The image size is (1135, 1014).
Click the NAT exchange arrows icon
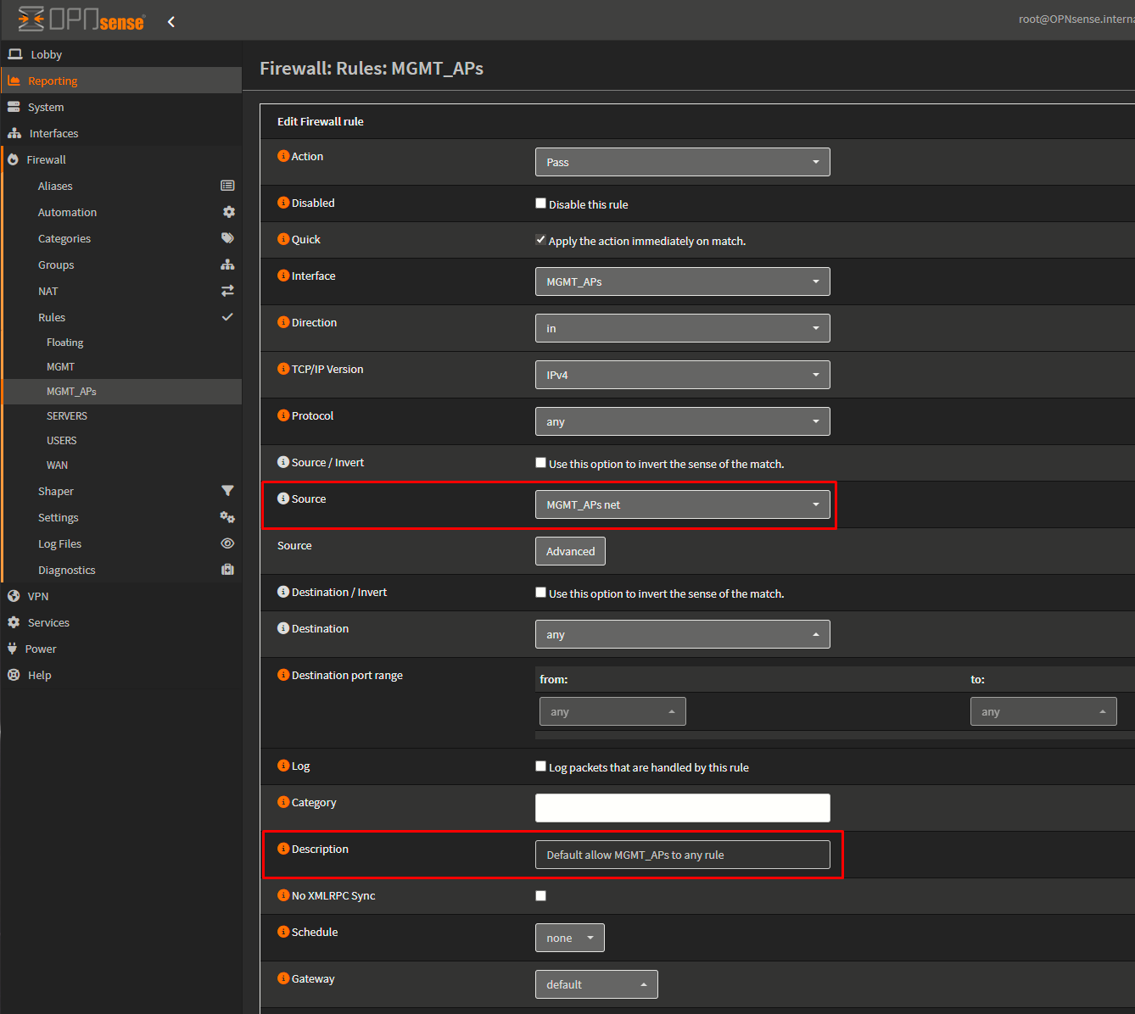tap(227, 291)
